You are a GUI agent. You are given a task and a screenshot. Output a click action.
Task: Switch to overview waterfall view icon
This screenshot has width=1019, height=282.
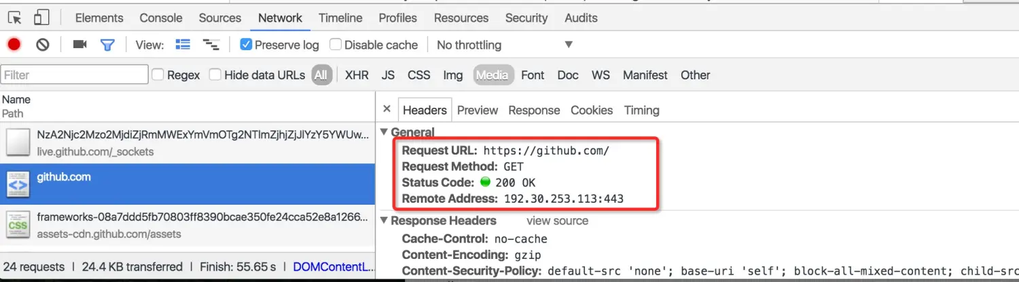click(x=211, y=45)
